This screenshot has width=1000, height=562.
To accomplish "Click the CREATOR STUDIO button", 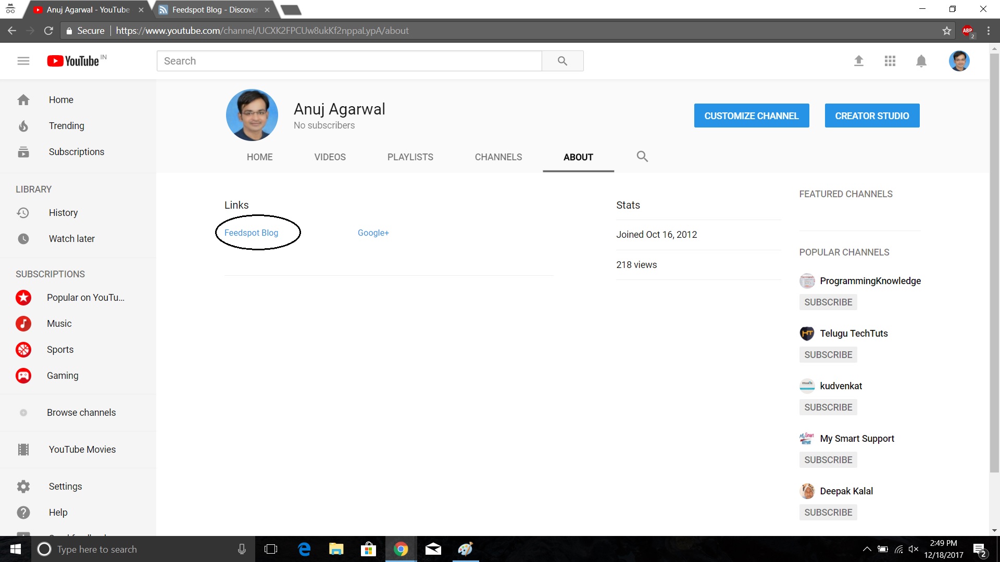I will tap(872, 116).
